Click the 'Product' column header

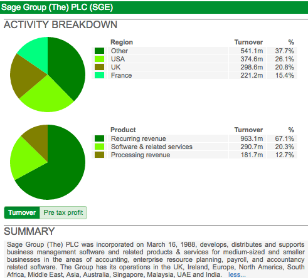tap(123, 130)
